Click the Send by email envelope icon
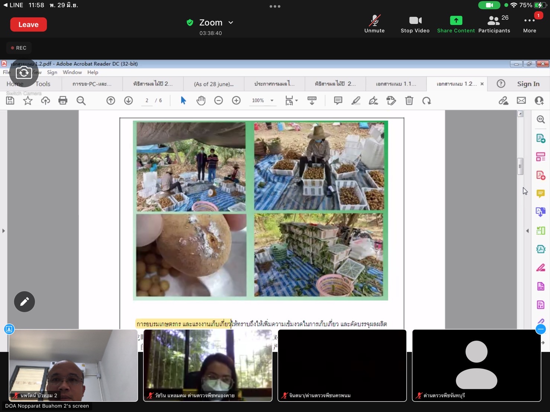The image size is (550, 412). pyautogui.click(x=521, y=101)
